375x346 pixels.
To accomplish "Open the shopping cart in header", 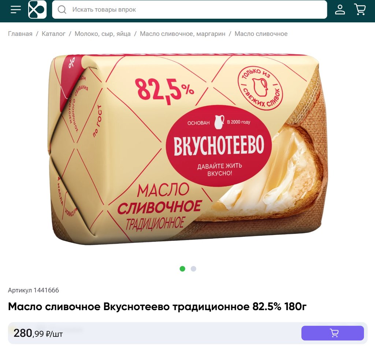I will 360,10.
